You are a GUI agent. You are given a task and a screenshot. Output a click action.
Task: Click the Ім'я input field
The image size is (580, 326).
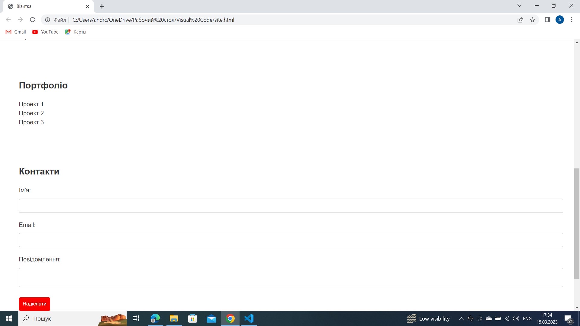(291, 206)
